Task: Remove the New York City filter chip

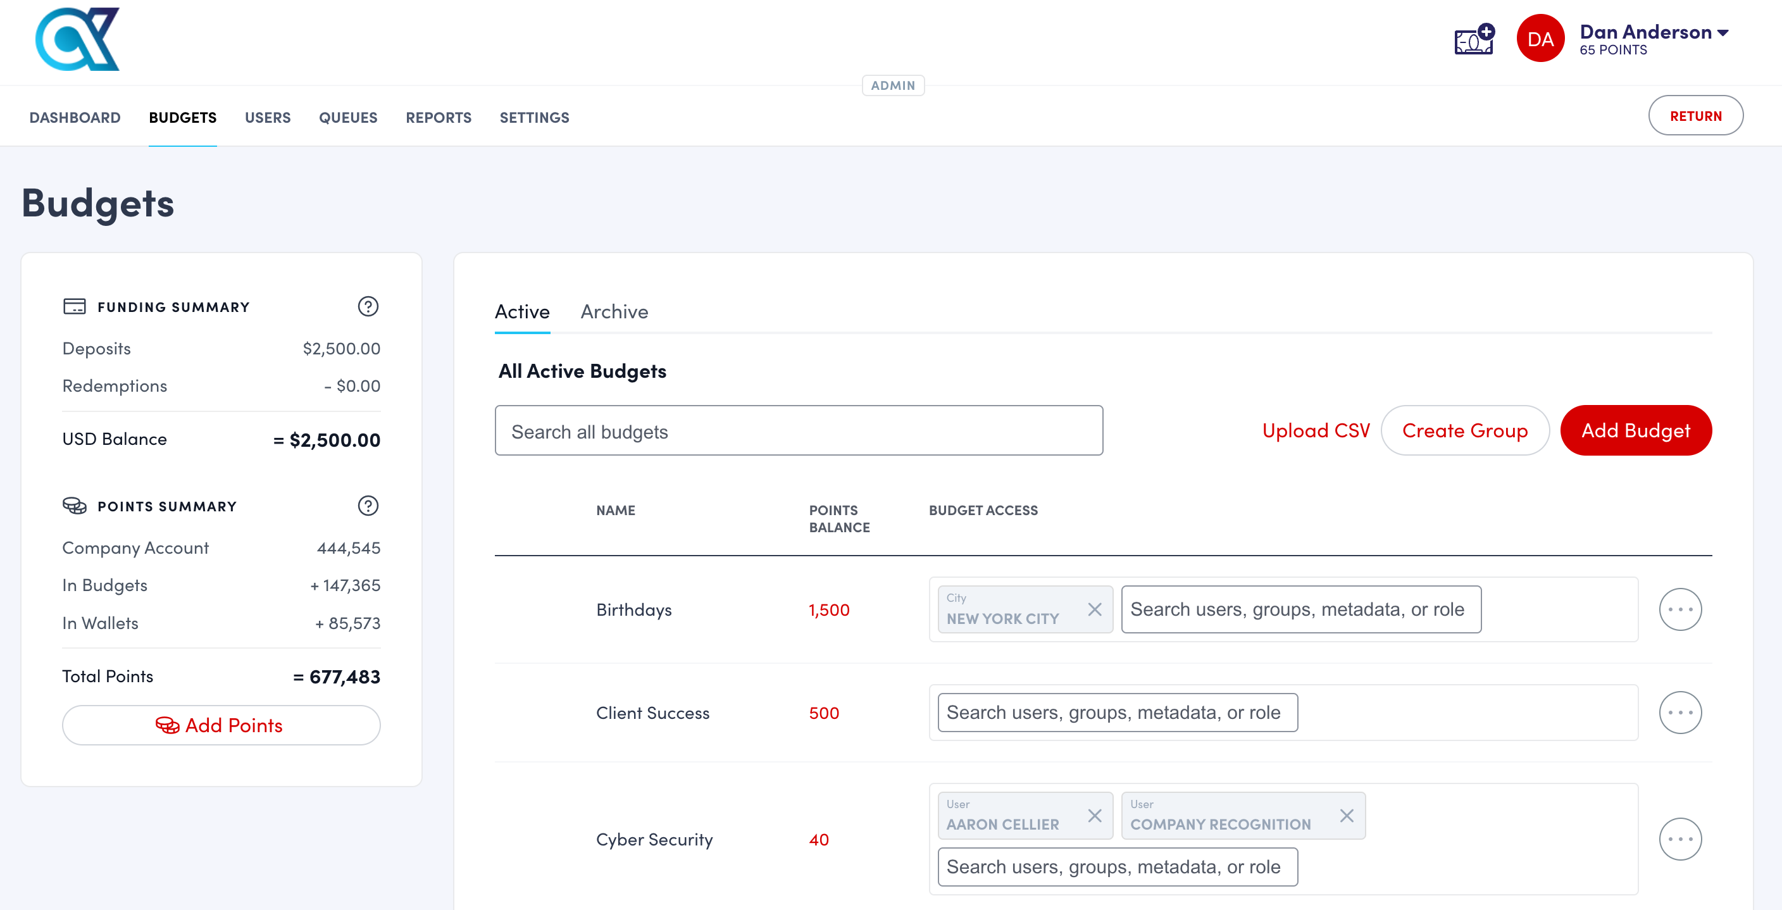Action: point(1095,609)
